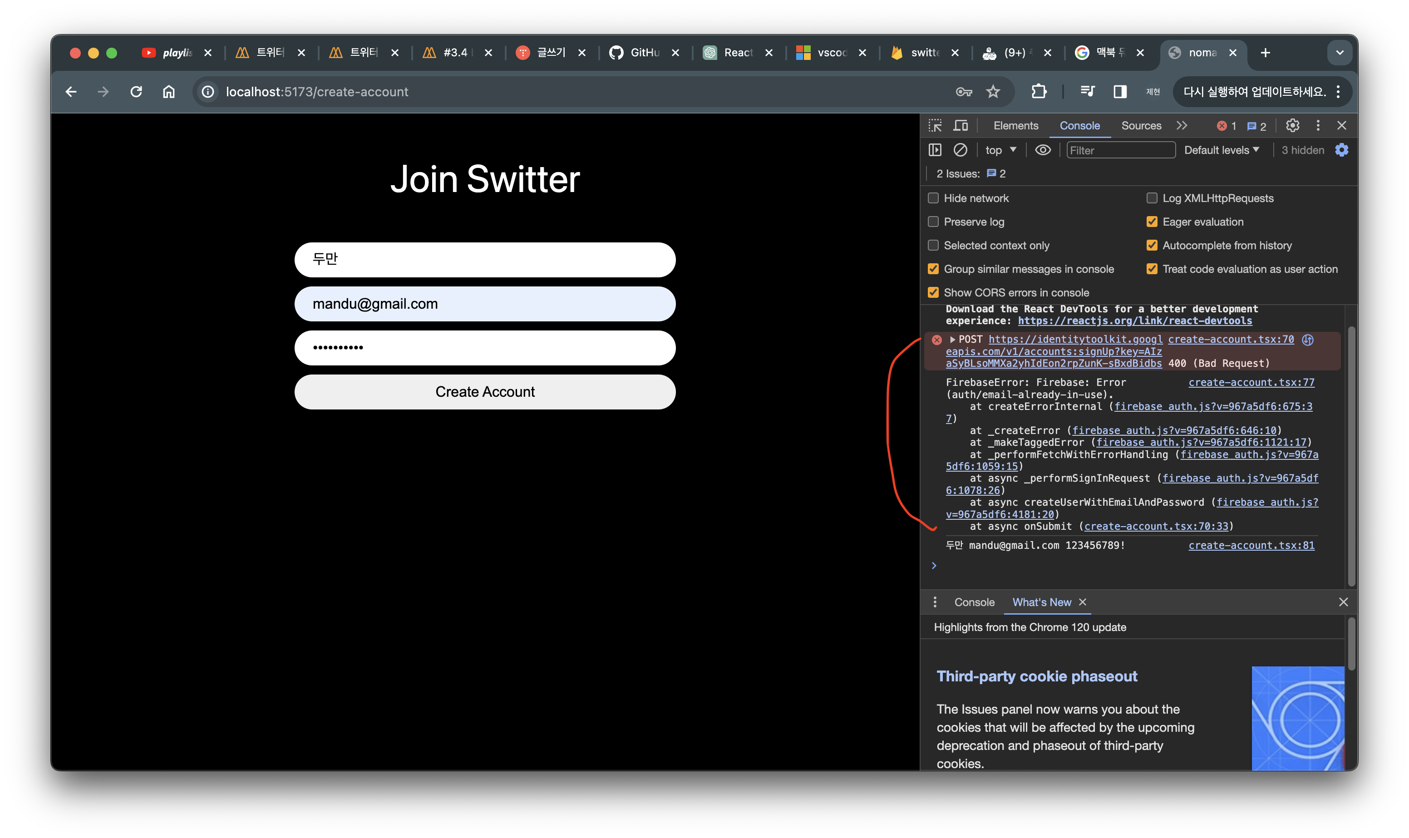This screenshot has height=838, width=1409.
Task: Enable Log XMLHttpRequests checkbox
Action: pyautogui.click(x=1152, y=198)
